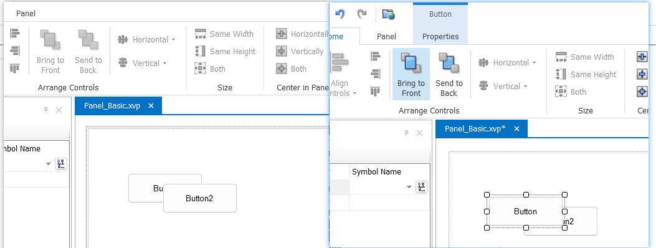This screenshot has width=656, height=248.
Task: Open Symbol Name filter dropdown in left window
Action: tap(48, 164)
